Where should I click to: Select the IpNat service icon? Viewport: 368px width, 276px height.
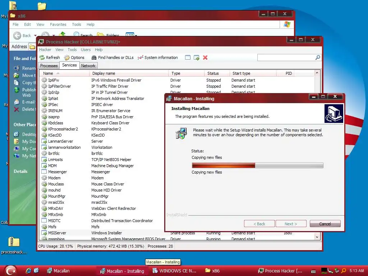click(44, 98)
